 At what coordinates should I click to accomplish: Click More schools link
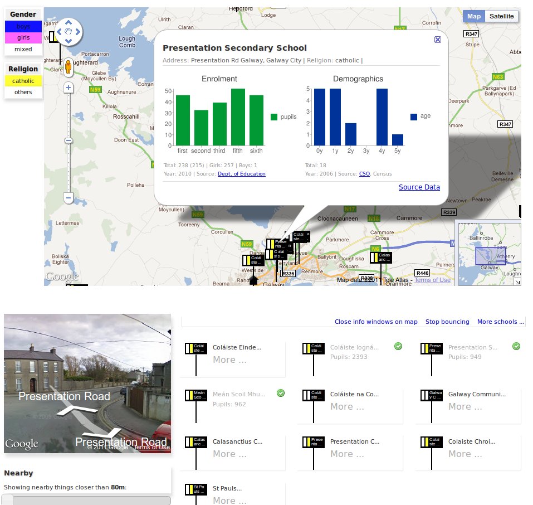point(500,322)
